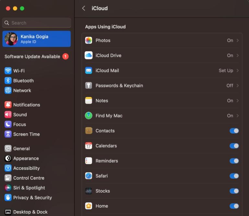Open Photos settings via its chevron
The height and width of the screenshot is (216, 249).
238,40
